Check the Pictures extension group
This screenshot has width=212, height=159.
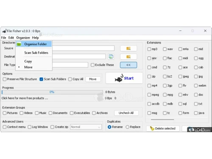pyautogui.click(x=5, y=113)
